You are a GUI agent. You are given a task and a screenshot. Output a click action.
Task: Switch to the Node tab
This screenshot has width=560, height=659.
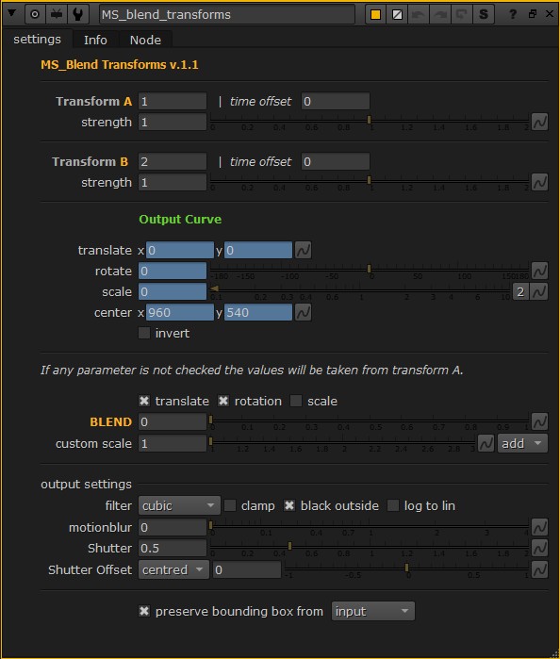coord(145,40)
